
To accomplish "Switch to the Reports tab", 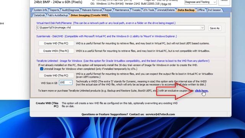I will tap(54, 10).
